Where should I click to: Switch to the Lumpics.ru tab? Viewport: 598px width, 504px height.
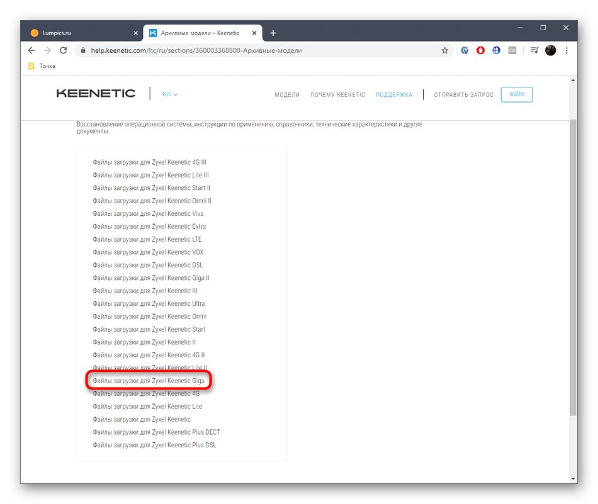(x=84, y=33)
